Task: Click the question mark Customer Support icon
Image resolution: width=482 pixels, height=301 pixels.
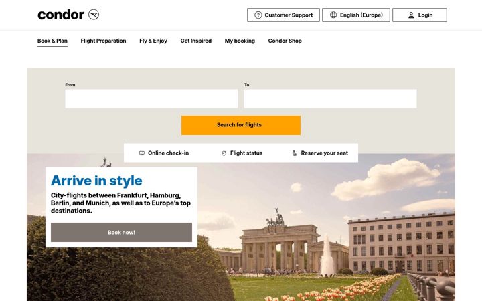Action: pyautogui.click(x=258, y=15)
